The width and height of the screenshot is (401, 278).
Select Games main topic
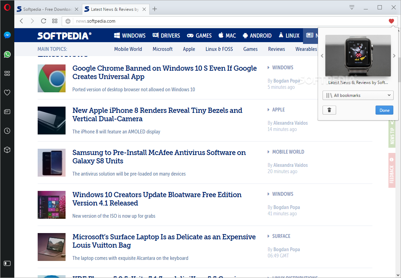coord(250,49)
